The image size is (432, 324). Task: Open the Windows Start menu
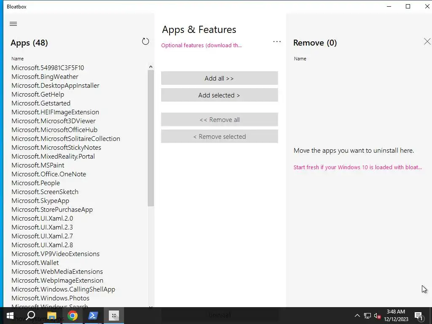click(10, 316)
